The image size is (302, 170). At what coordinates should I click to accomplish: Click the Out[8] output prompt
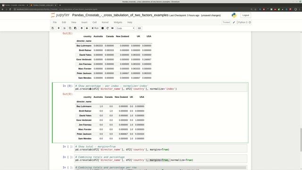click(x=68, y=34)
